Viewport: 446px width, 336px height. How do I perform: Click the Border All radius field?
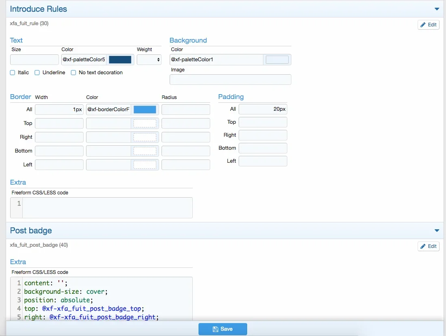(x=186, y=110)
